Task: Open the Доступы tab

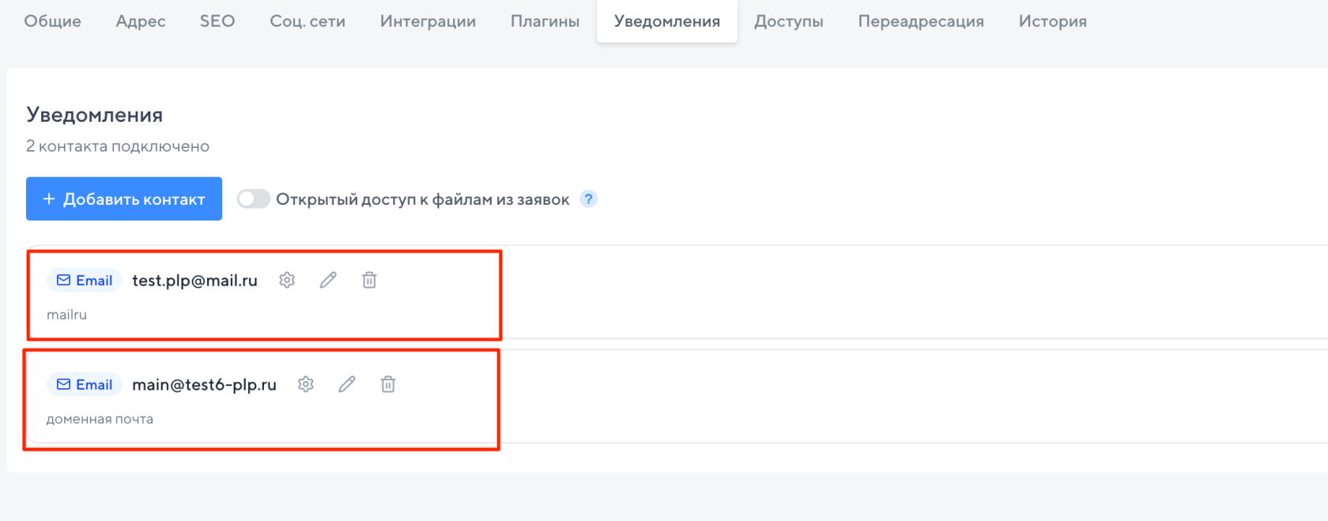Action: [x=789, y=21]
